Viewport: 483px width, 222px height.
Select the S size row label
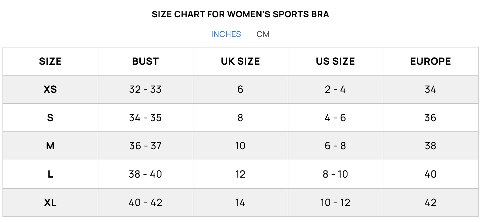click(50, 118)
